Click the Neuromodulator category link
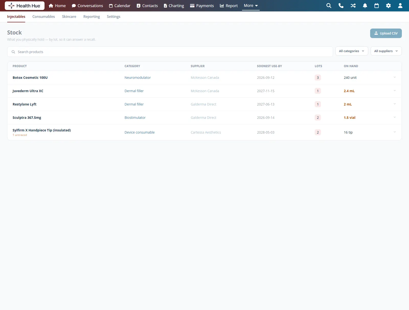Image resolution: width=409 pixels, height=310 pixels. tap(138, 77)
